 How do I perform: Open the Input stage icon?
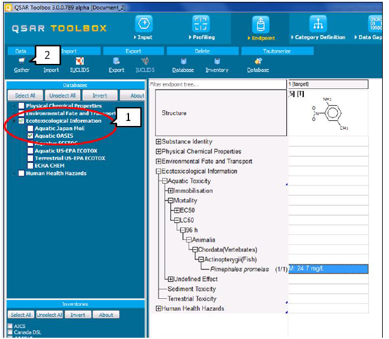(x=144, y=24)
